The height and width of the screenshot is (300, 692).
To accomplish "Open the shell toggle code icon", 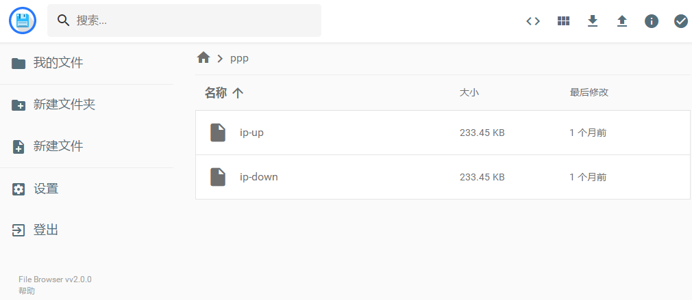I will (533, 21).
